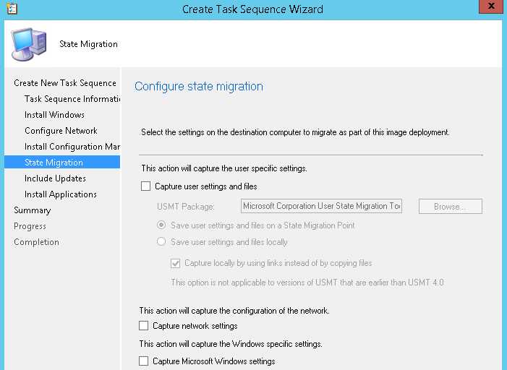Switch to Install Applications step

[60, 194]
